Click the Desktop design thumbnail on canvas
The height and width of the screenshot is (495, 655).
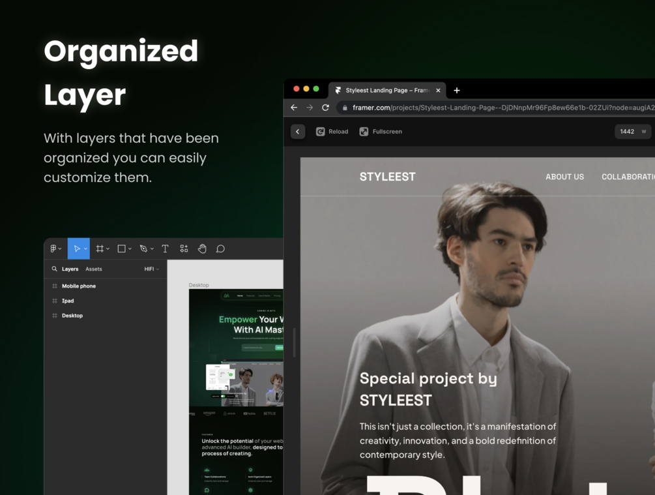[236, 392]
